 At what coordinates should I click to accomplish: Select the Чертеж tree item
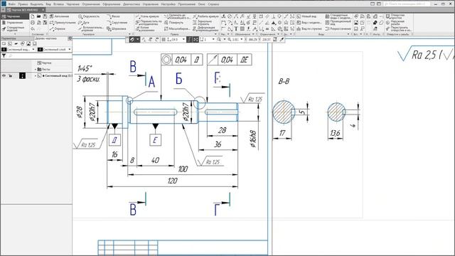[44, 63]
